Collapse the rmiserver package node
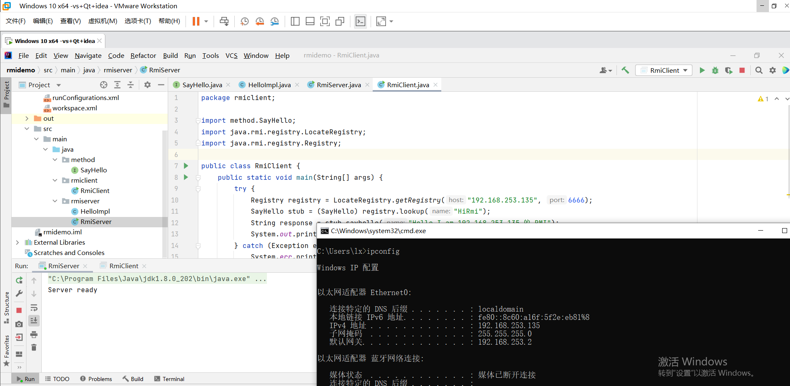The height and width of the screenshot is (386, 790). click(55, 201)
